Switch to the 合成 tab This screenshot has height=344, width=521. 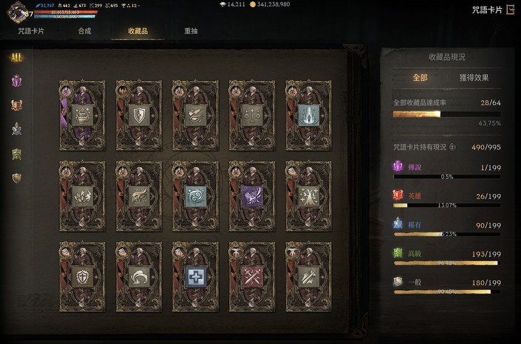[84, 31]
